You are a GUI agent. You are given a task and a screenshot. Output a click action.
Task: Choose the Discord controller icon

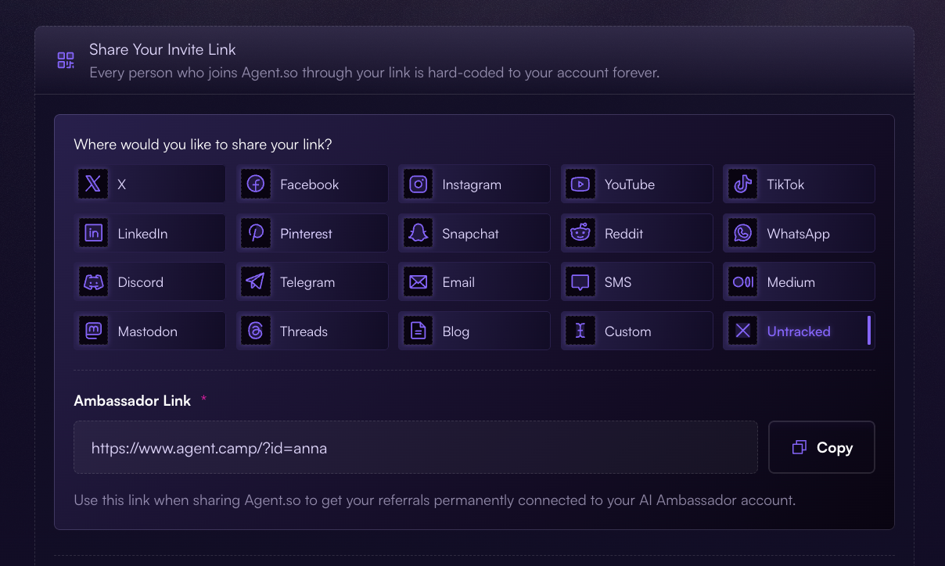pos(93,282)
